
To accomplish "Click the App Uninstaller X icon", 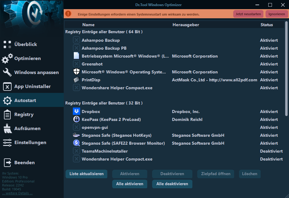I will (7, 87).
